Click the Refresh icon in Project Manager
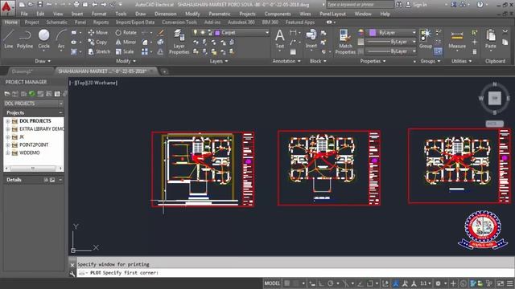This screenshot has height=289, width=515. [32, 94]
